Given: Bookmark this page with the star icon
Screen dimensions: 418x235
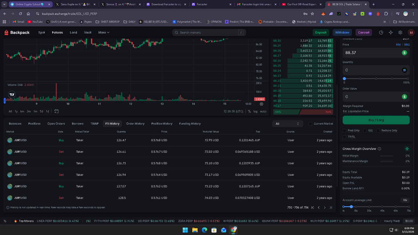Looking at the screenshot, I should tap(312, 14).
